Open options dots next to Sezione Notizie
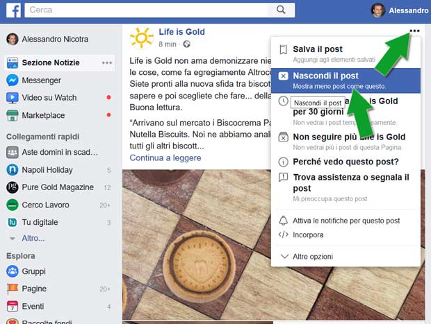 click(107, 63)
